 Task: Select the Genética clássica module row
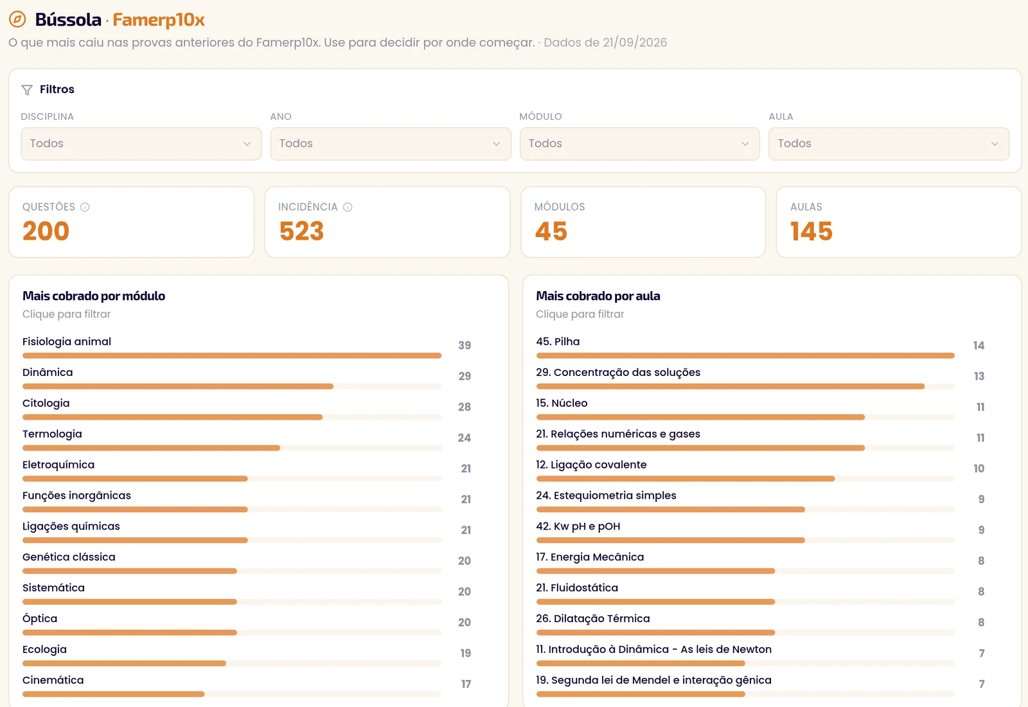coord(247,562)
